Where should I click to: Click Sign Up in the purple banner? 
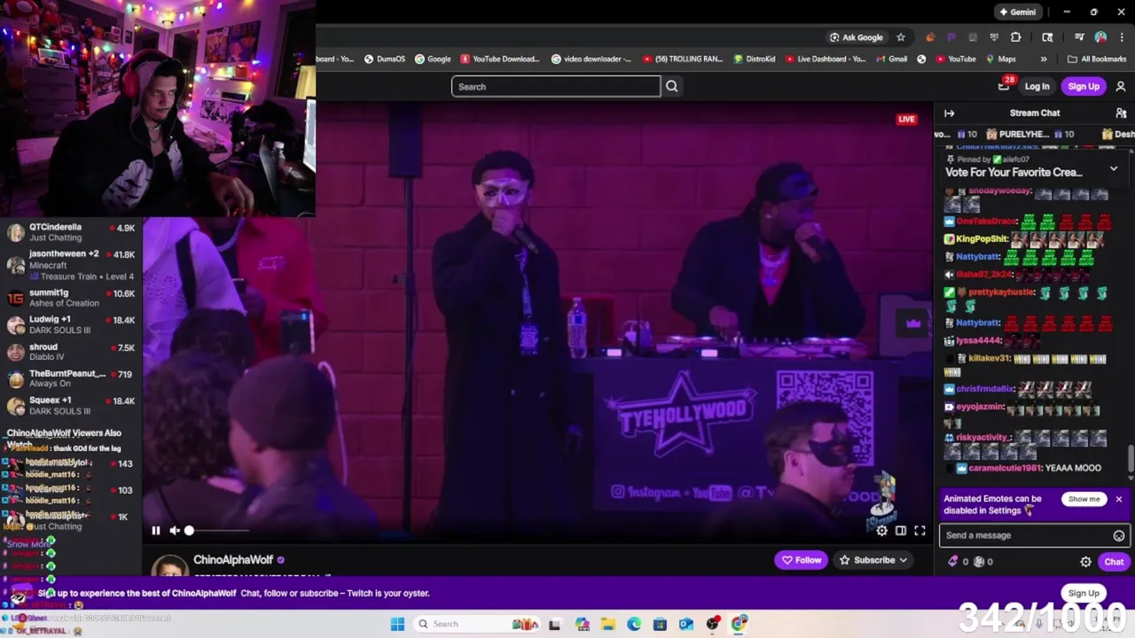coord(1084,594)
